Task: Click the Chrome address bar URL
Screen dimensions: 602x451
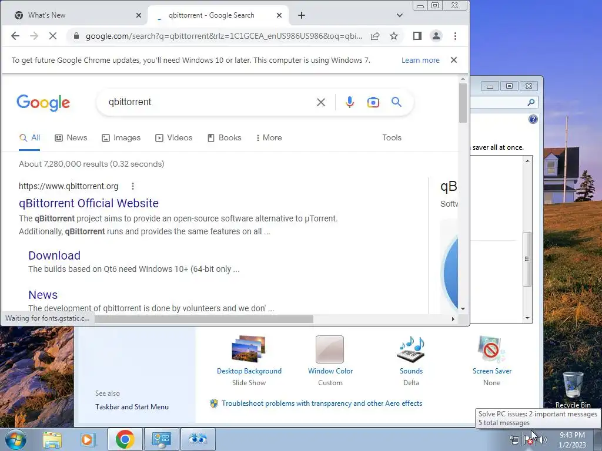Action: point(224,36)
